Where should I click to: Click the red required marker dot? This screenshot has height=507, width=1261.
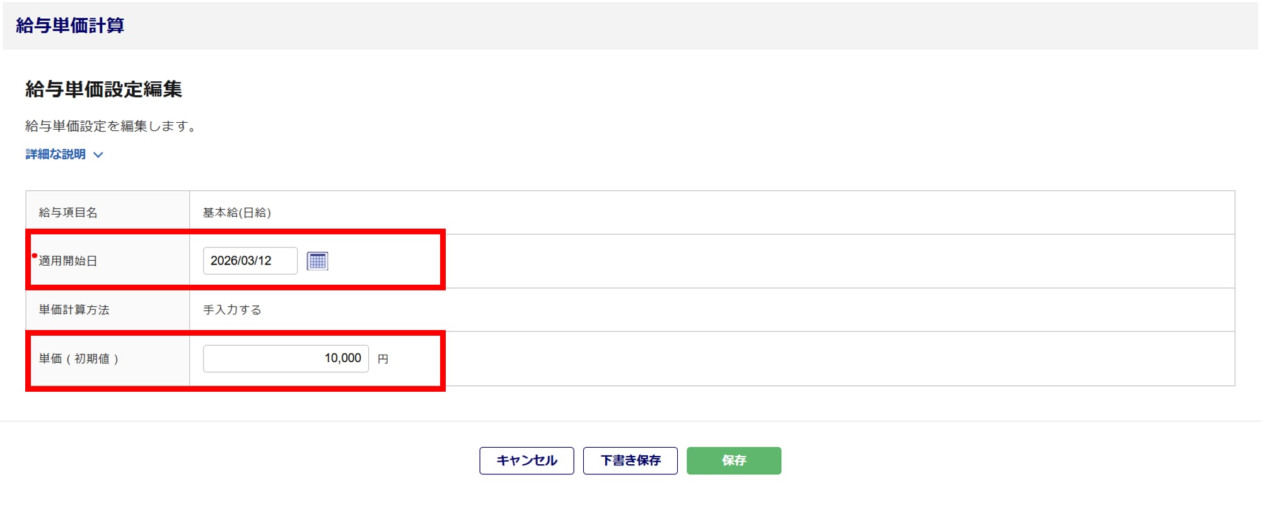(x=35, y=256)
